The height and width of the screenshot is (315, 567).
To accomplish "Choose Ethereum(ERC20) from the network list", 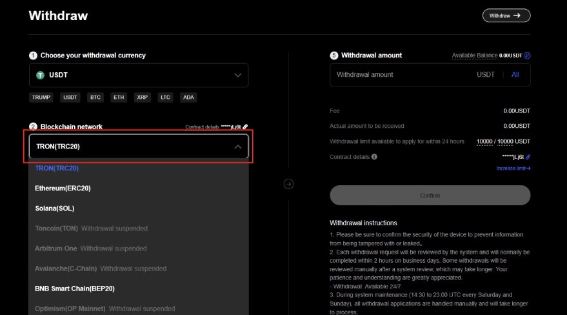I will [x=63, y=188].
